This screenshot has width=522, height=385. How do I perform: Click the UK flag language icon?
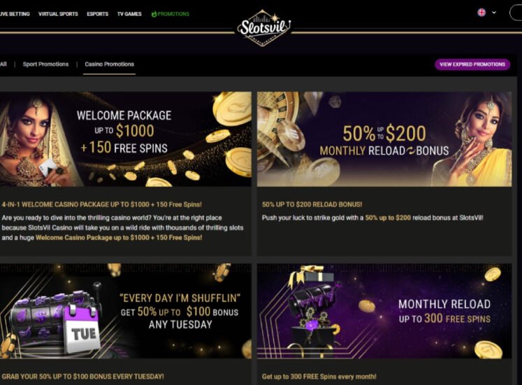click(x=481, y=13)
